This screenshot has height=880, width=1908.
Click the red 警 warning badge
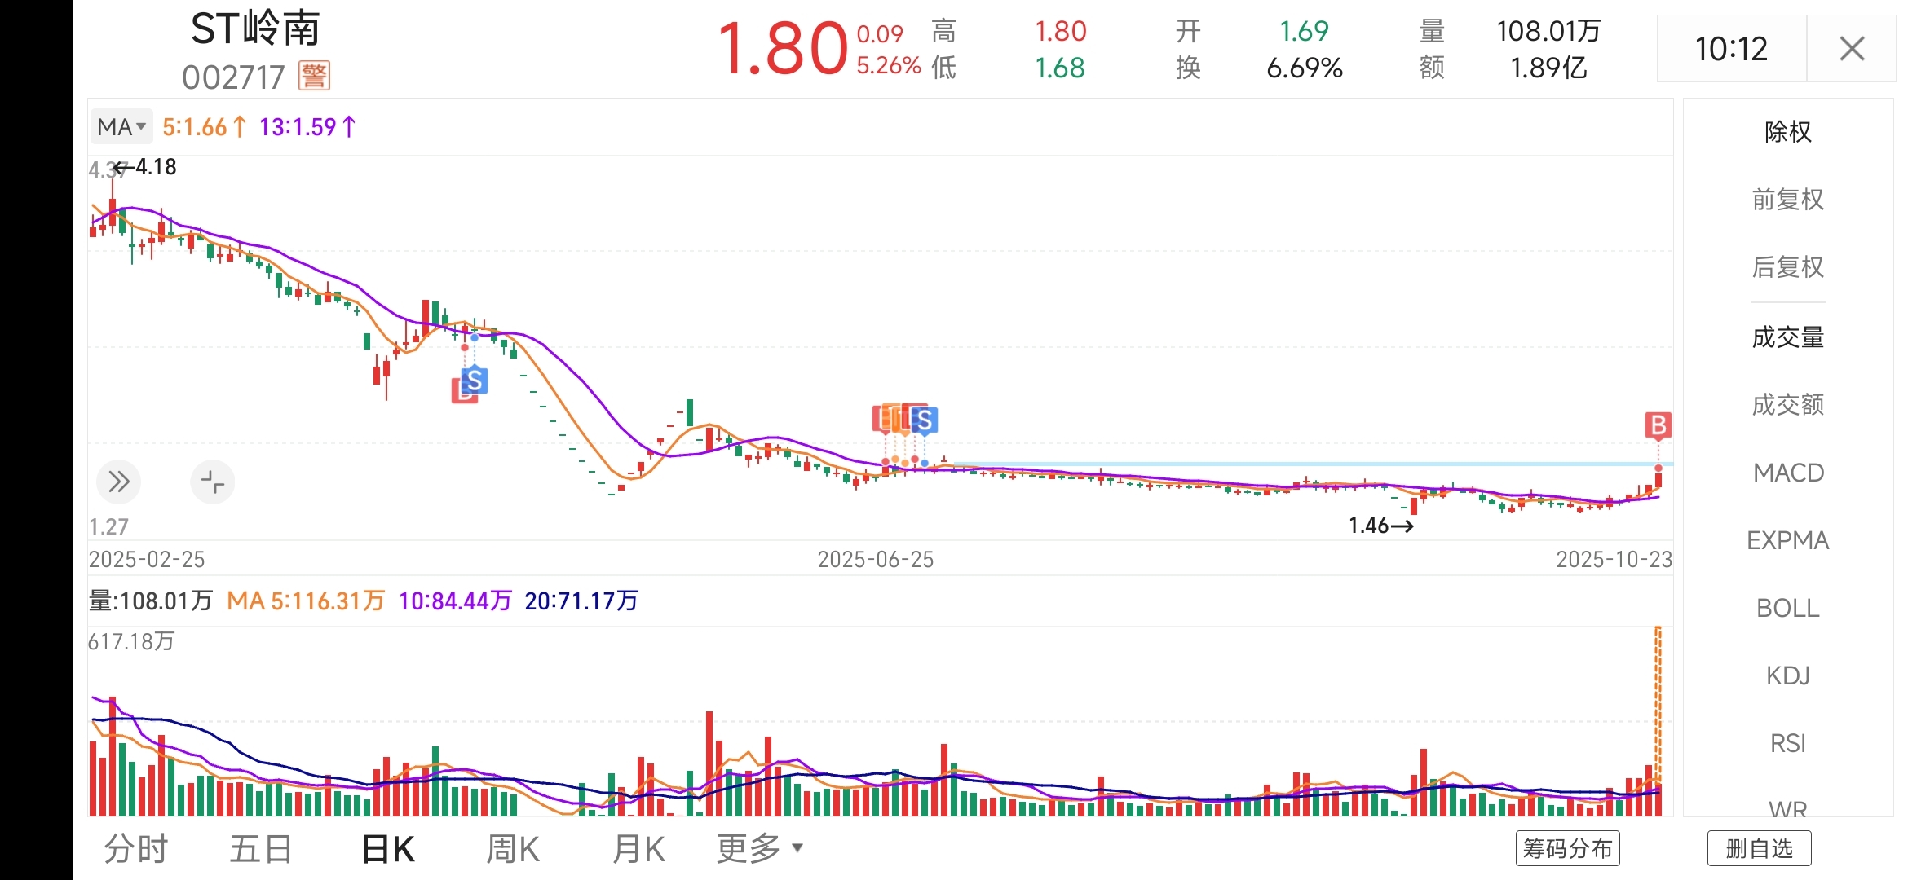click(314, 76)
